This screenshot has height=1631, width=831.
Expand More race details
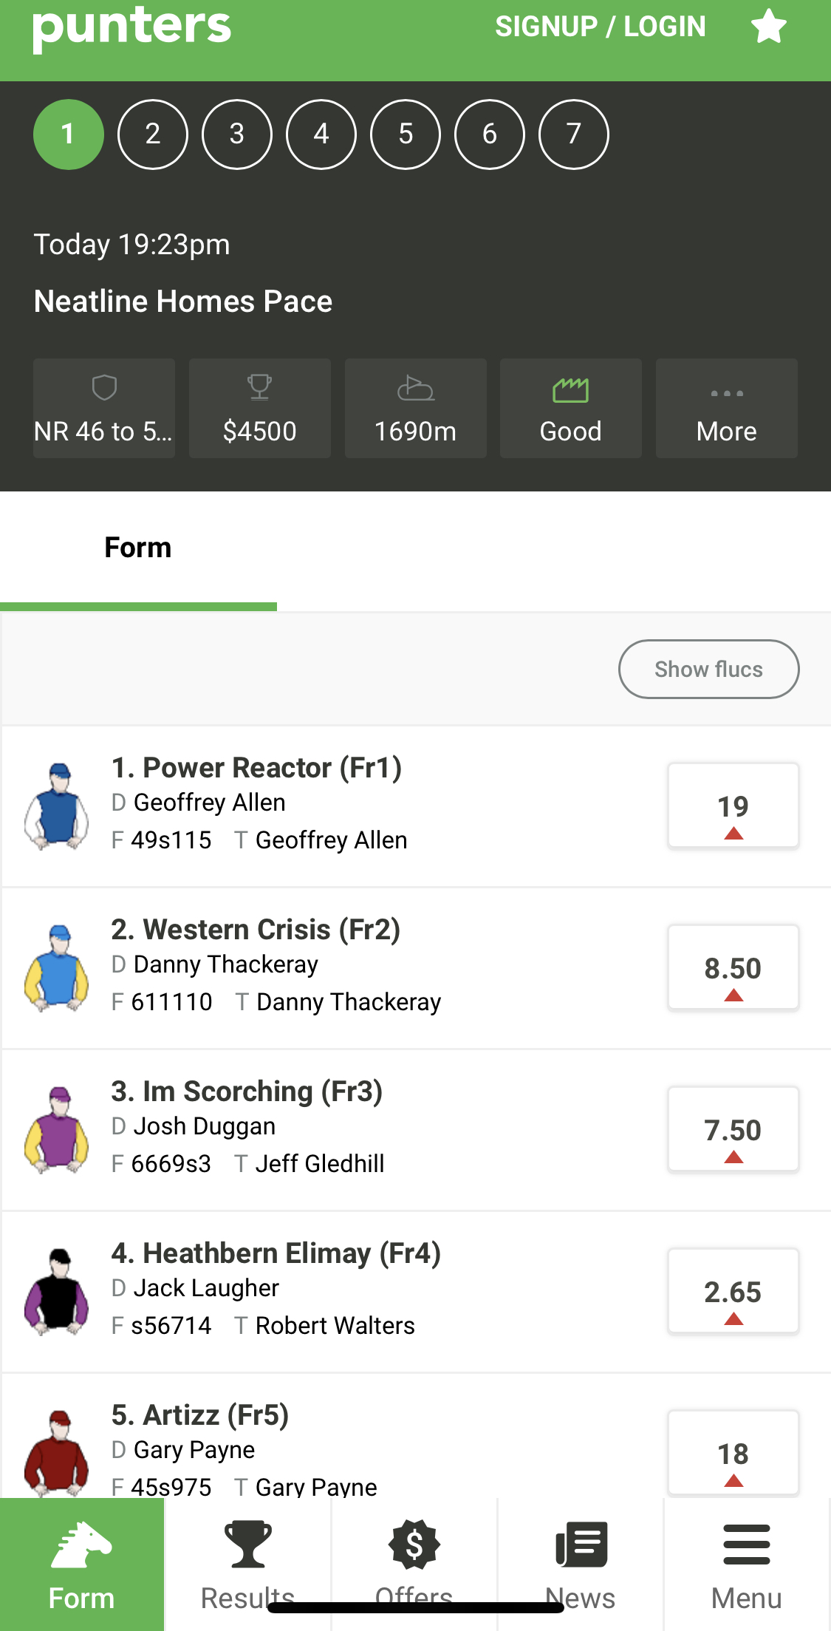pos(727,408)
